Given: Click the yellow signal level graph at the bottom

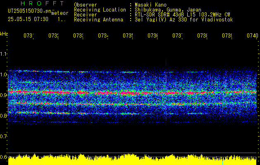Looking at the screenshot, I should [132, 160].
